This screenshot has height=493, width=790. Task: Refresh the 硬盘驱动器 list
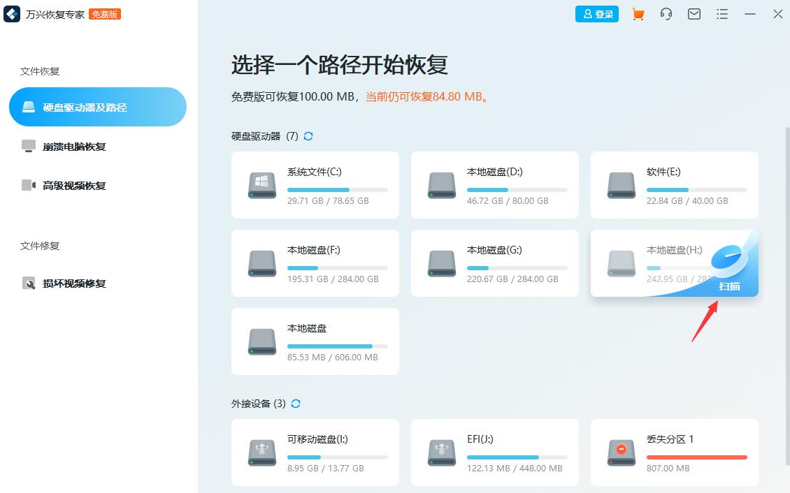tap(308, 136)
